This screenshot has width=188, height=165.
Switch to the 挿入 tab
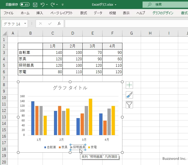(40, 13)
